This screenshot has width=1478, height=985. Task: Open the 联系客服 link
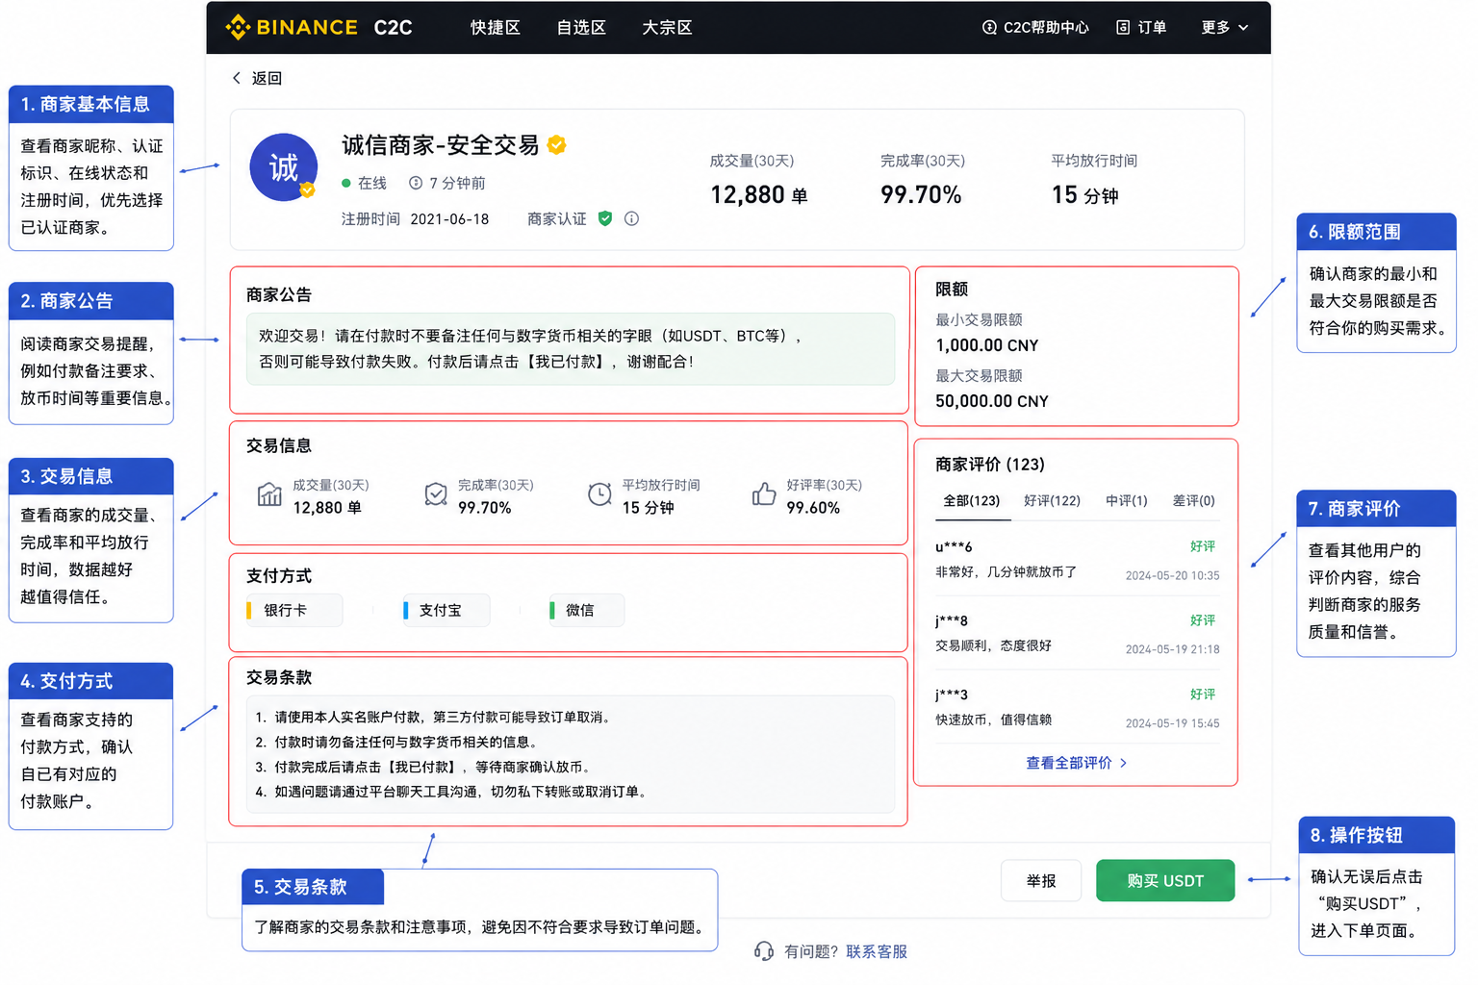[x=877, y=951]
